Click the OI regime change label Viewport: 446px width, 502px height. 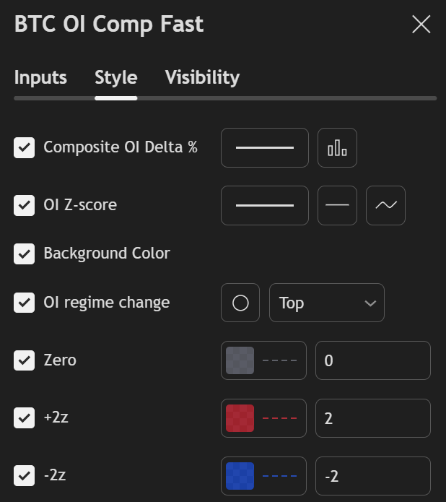107,303
